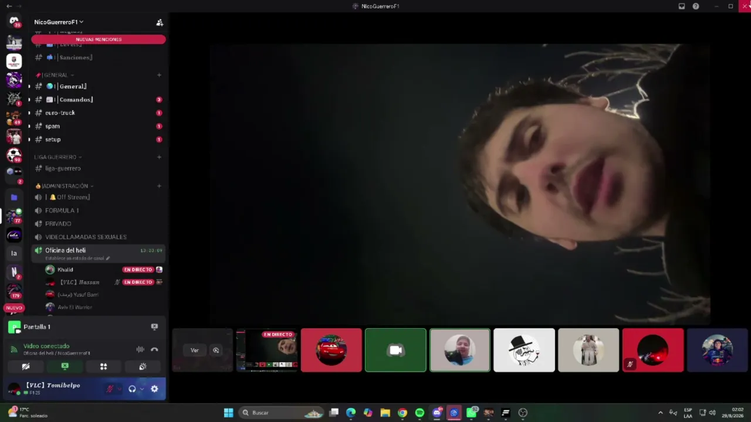Screen dimensions: 751x422
Task: Join the Off Stream voice channel
Action: (98, 198)
